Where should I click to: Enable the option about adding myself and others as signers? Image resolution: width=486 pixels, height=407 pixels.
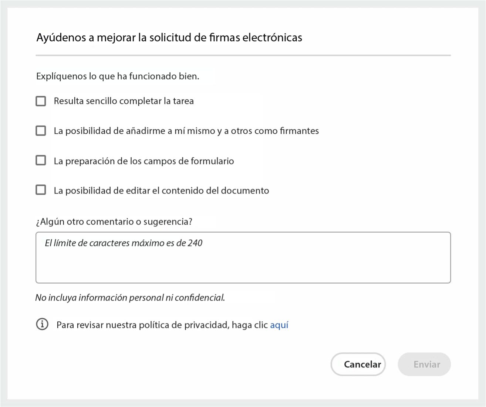(40, 130)
